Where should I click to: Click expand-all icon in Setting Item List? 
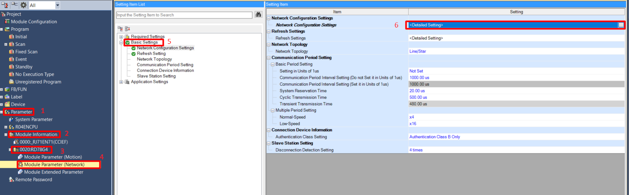point(120,29)
